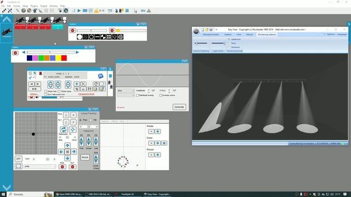Click the play forward arrow in sequence panel
The height and width of the screenshot is (197, 351).
pos(38,84)
